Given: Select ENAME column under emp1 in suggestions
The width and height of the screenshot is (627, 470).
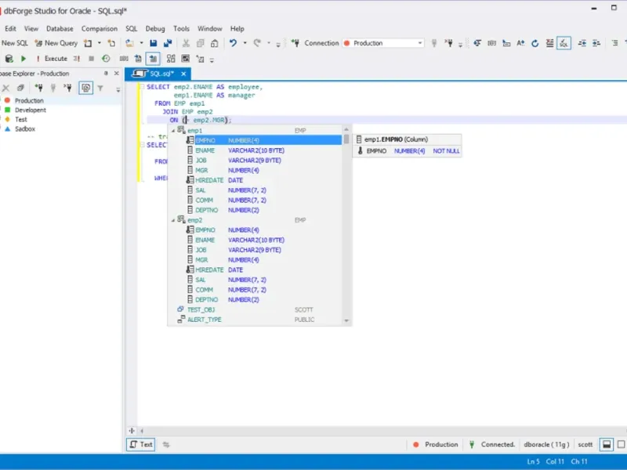Looking at the screenshot, I should [x=205, y=150].
